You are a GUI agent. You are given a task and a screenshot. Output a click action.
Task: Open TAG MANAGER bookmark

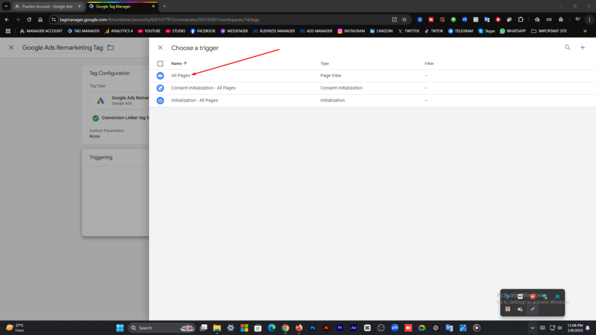tap(83, 31)
